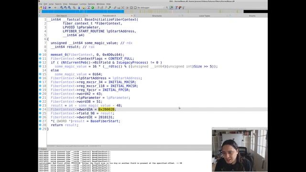Click the webcam video overlay
The height and width of the screenshot is (172, 306).
click(x=240, y=150)
